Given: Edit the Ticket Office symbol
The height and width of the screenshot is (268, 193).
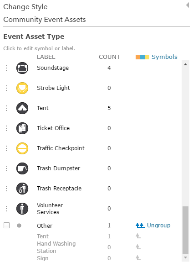Looking at the screenshot, I should tap(22, 128).
